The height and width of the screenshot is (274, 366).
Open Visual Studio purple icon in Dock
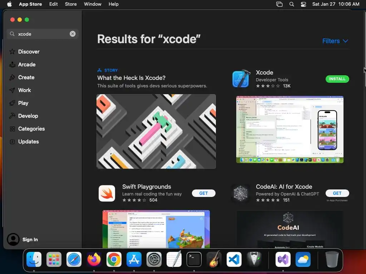point(283,259)
